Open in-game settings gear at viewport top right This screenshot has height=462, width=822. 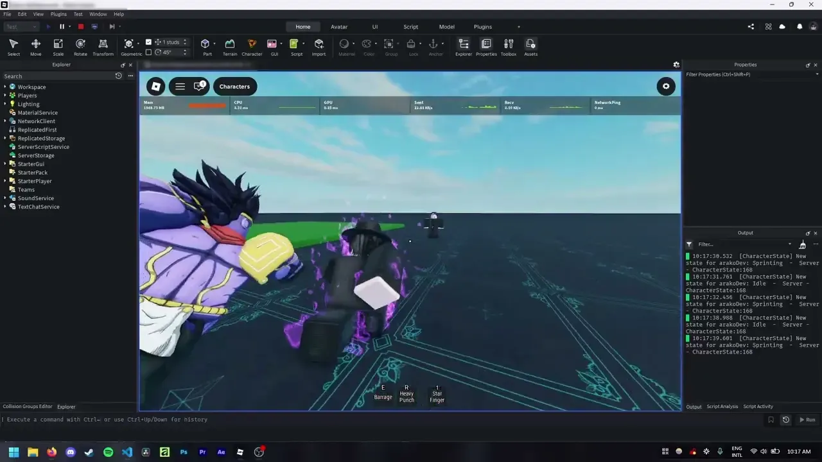(666, 87)
